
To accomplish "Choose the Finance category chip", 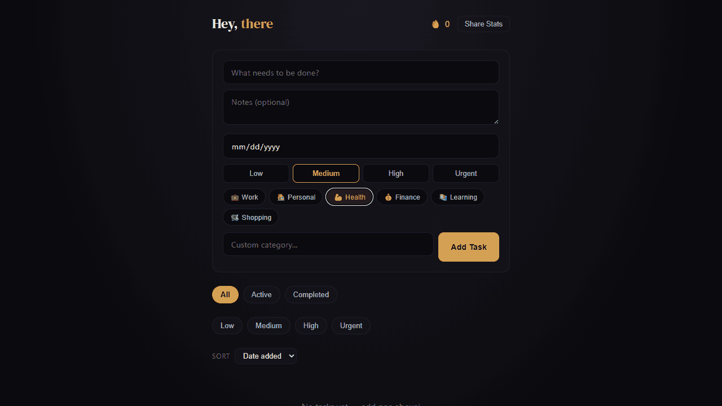I will (402, 197).
